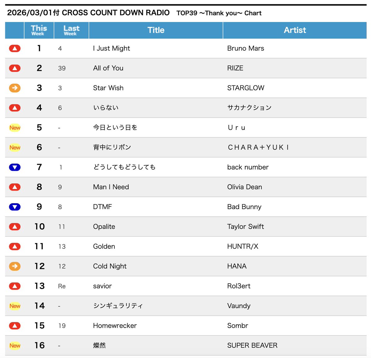Click the red up arrow for いらない
The width and height of the screenshot is (371, 358).
tap(15, 108)
